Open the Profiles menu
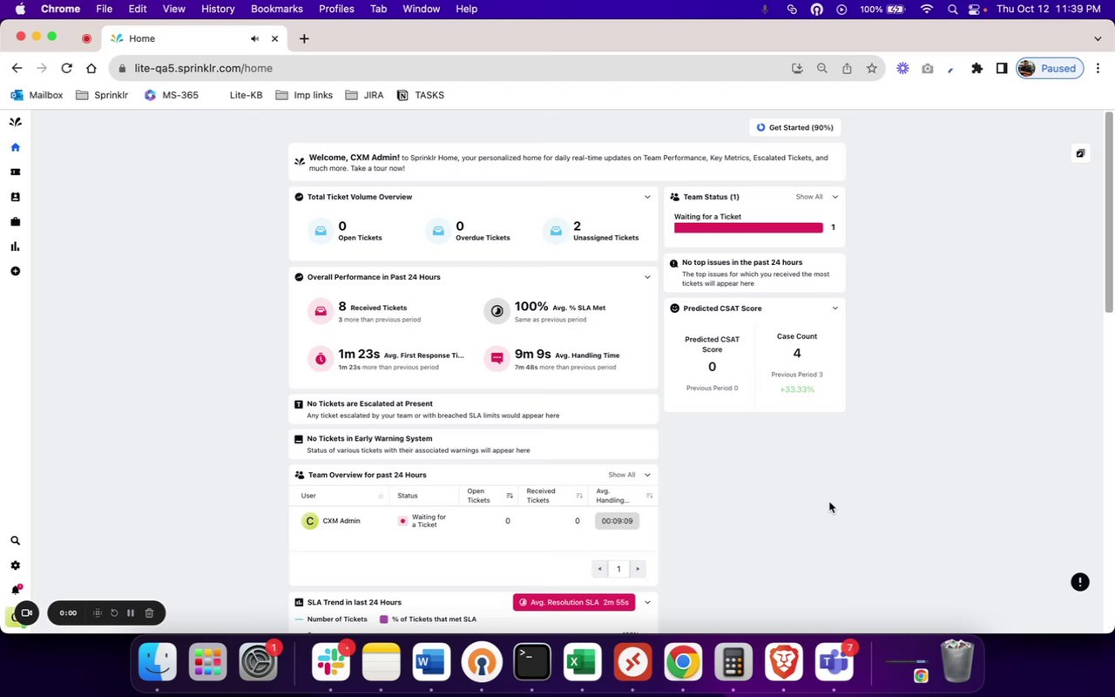Image resolution: width=1115 pixels, height=697 pixels. click(336, 9)
